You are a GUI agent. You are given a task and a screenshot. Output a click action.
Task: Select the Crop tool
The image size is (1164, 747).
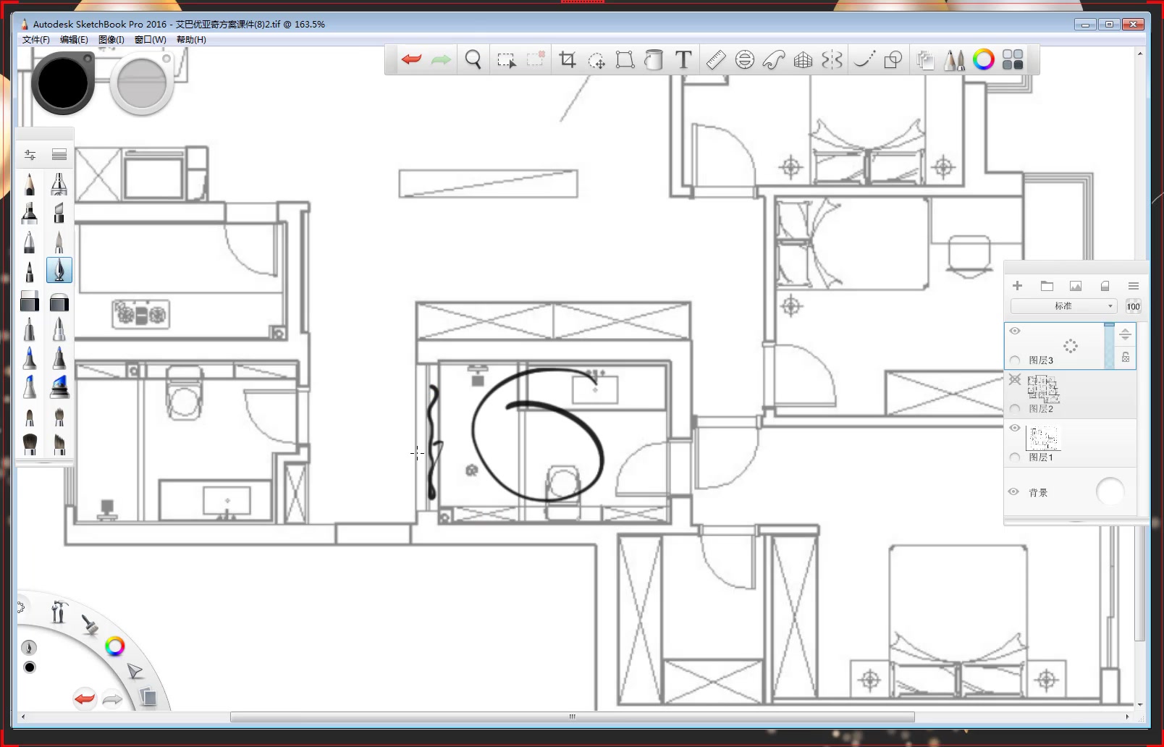pyautogui.click(x=568, y=59)
